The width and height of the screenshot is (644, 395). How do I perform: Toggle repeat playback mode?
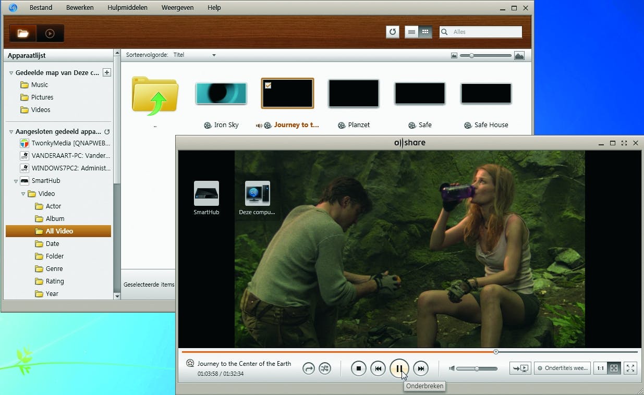pos(309,368)
